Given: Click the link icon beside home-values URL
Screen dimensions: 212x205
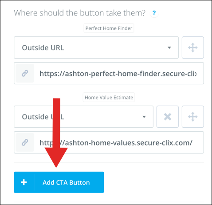Looking at the screenshot, I should click(25, 142).
